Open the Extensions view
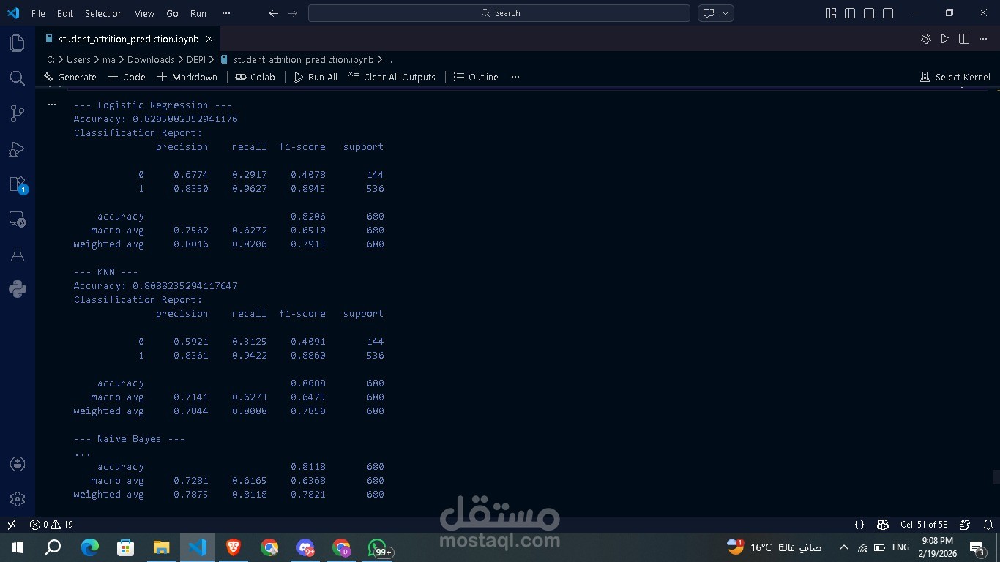 17,184
